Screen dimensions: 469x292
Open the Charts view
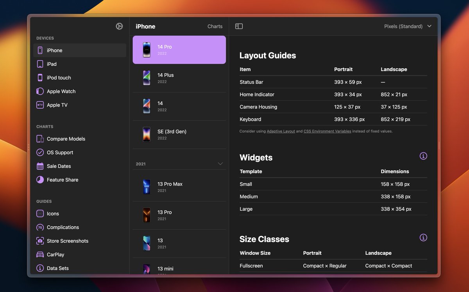coord(215,27)
